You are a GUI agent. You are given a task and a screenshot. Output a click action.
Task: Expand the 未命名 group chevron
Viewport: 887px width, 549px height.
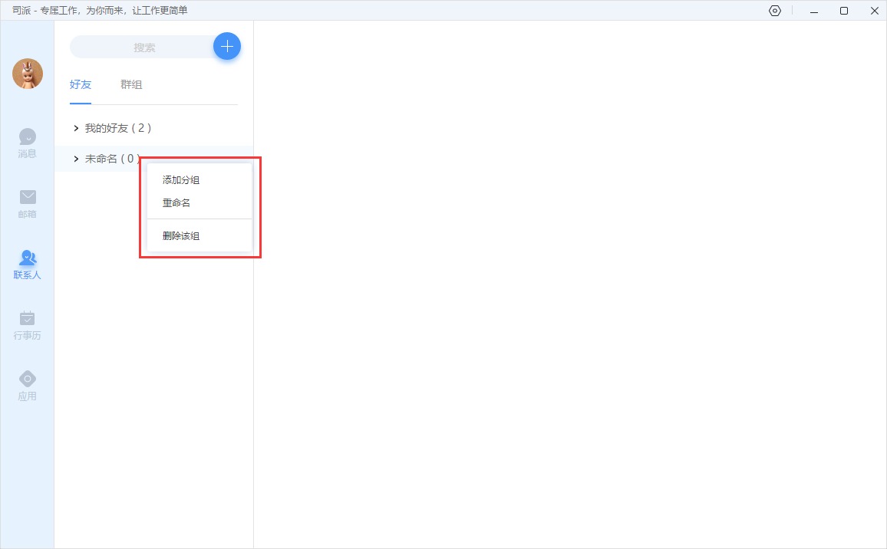click(76, 159)
